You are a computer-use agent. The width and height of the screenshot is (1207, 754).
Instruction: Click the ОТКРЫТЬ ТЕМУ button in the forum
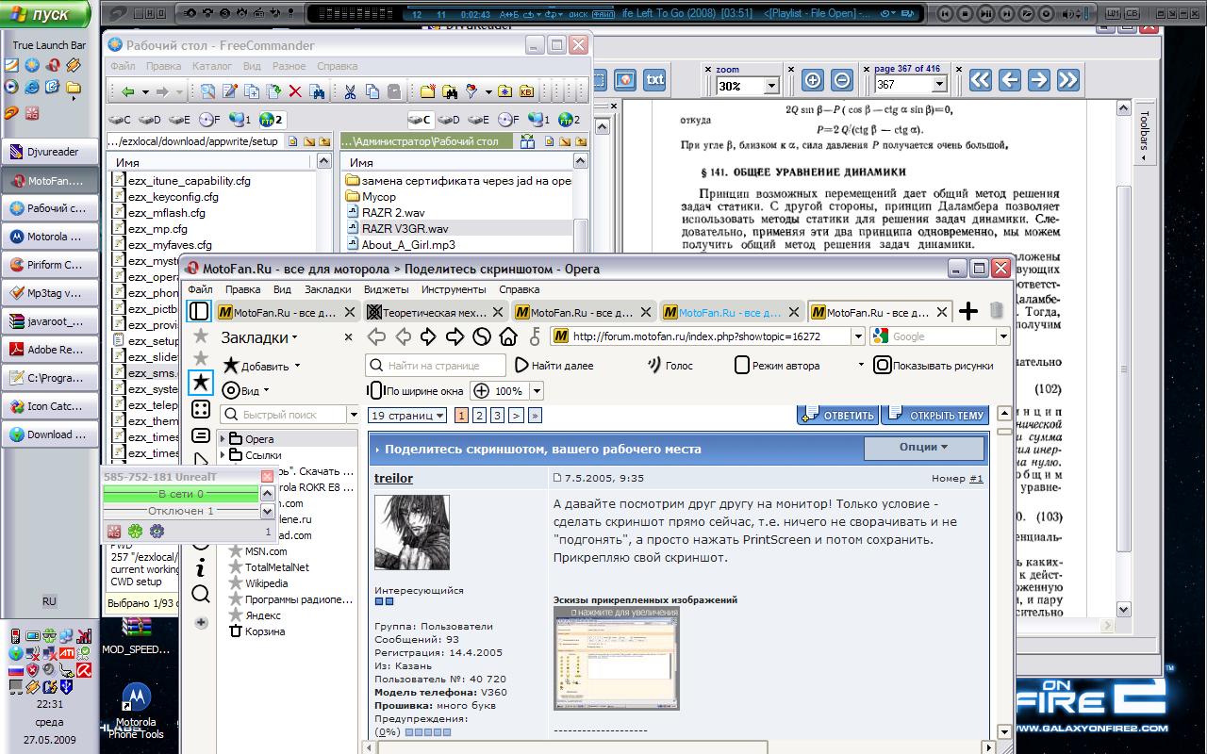(x=935, y=415)
